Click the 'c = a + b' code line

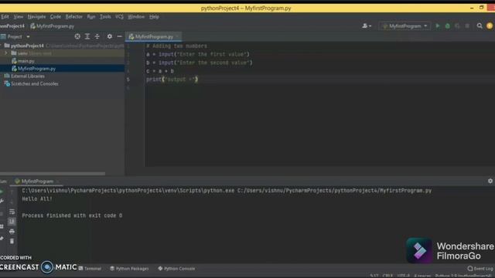[160, 71]
